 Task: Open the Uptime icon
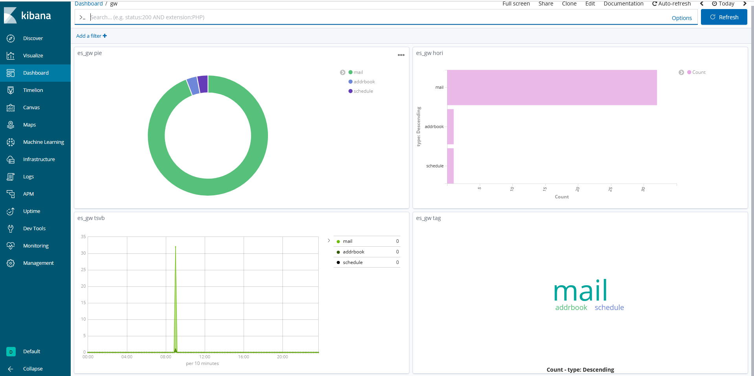(x=11, y=211)
